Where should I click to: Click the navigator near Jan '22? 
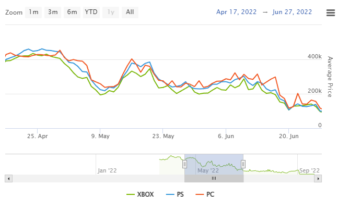click(x=107, y=170)
